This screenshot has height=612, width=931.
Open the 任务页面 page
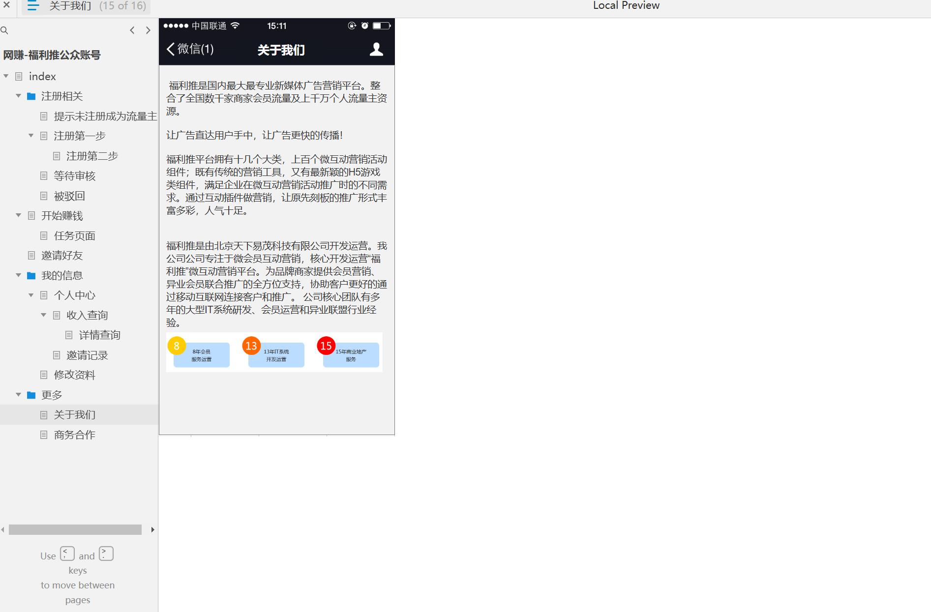click(75, 235)
